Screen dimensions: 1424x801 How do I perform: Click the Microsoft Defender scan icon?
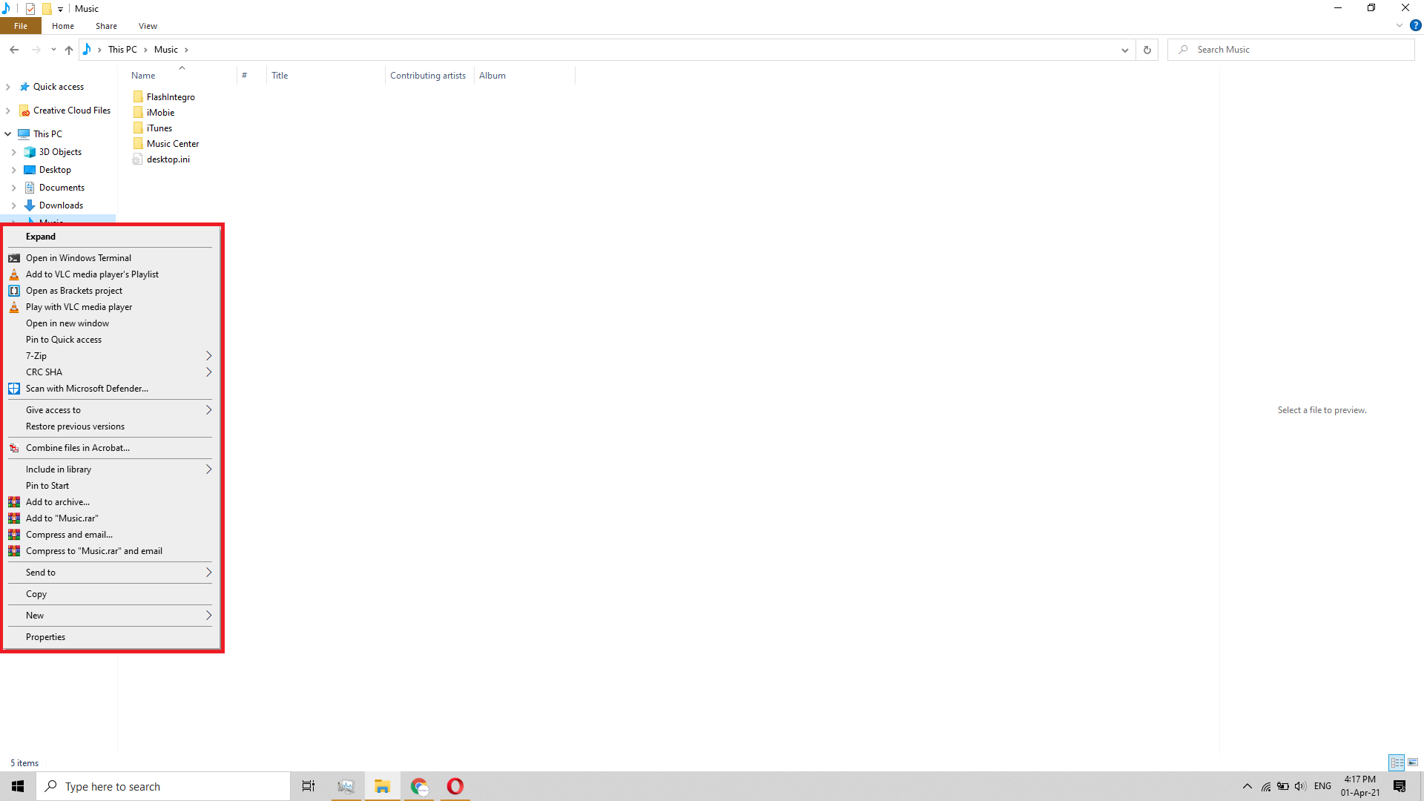(13, 389)
